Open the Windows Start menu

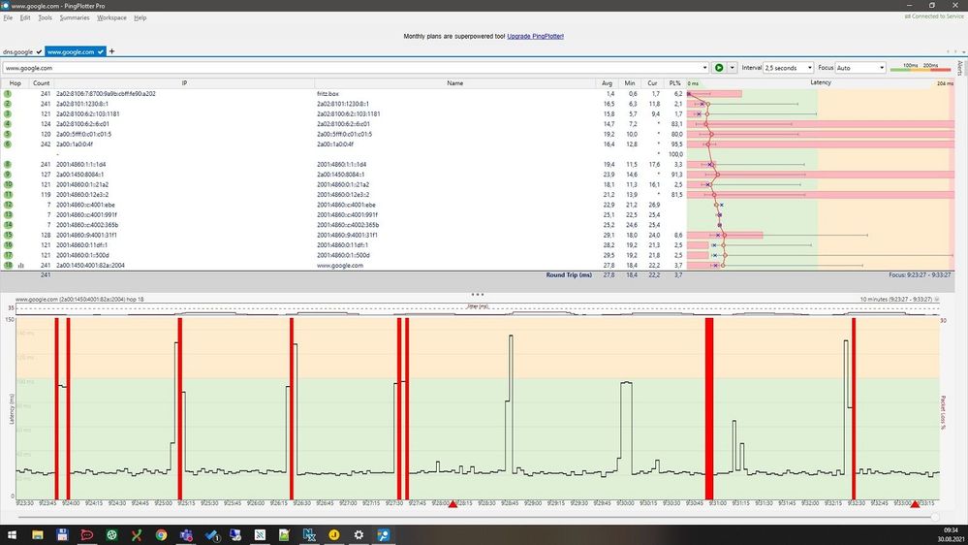[12, 534]
